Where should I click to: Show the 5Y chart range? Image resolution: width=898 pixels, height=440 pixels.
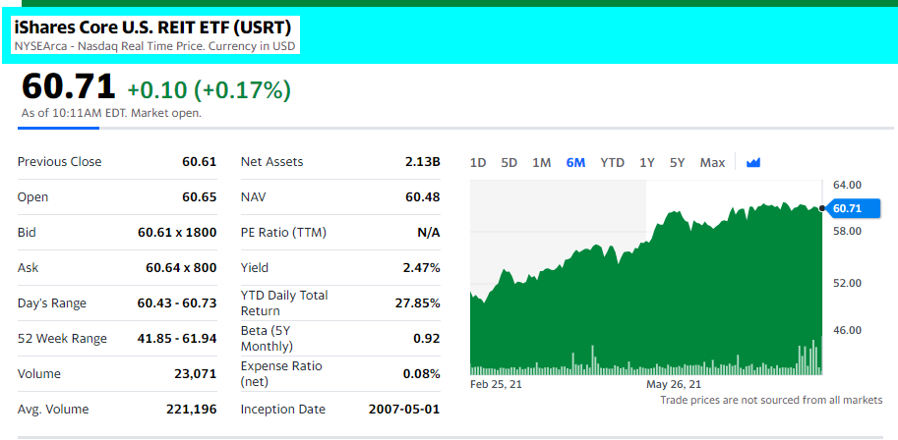pos(677,162)
